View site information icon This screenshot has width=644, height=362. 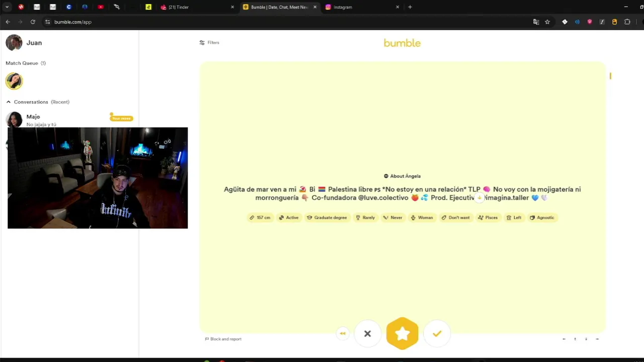coord(47,22)
